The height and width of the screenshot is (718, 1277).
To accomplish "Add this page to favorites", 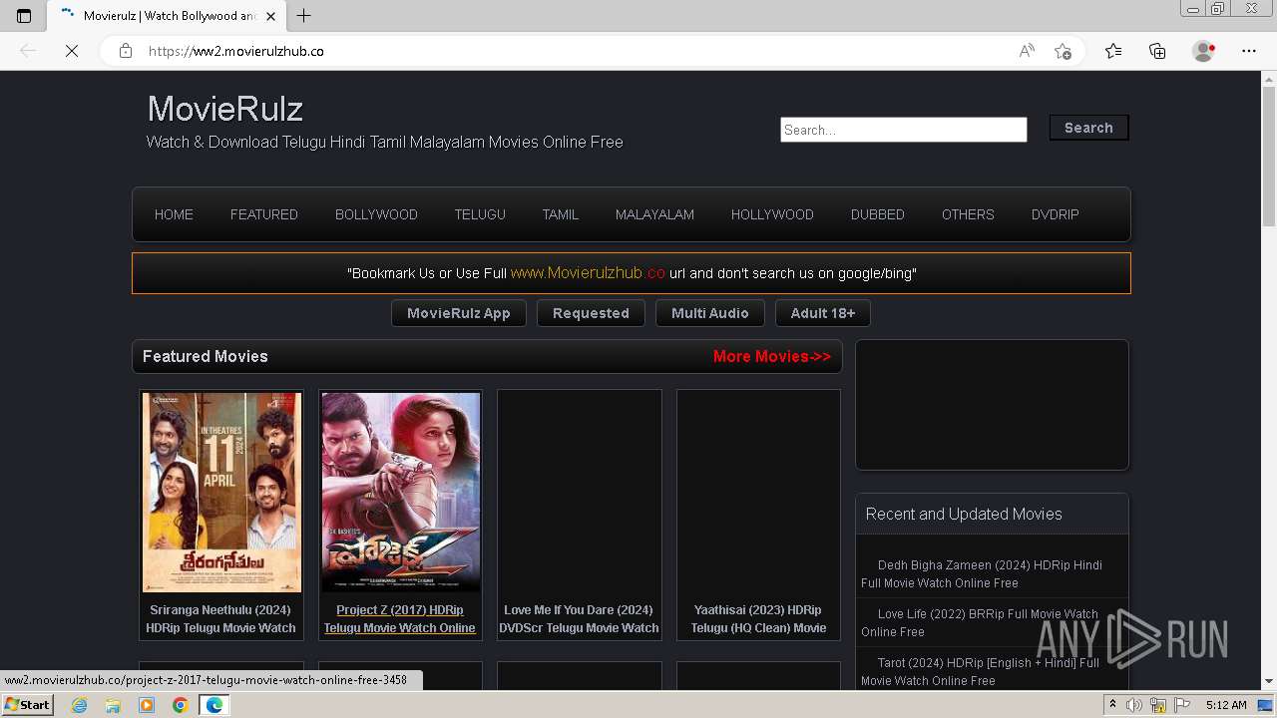I will click(x=1063, y=51).
